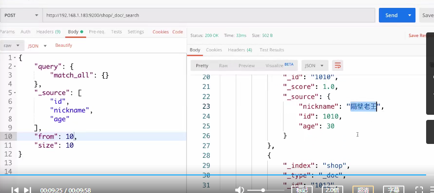
Task: Open the Pre-req. script tab
Action: tap(97, 32)
